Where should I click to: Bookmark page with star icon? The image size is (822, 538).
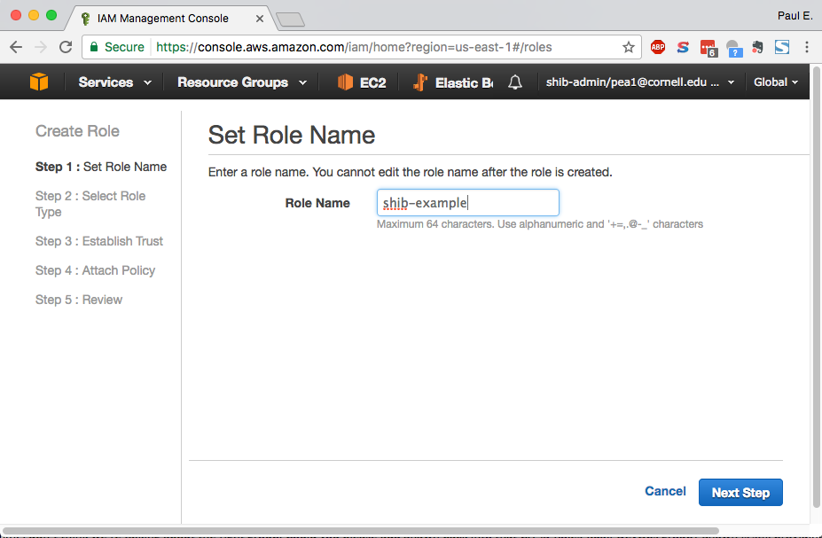tap(628, 47)
